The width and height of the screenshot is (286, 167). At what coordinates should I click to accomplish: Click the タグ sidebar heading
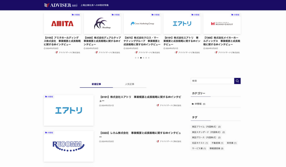pos(194,117)
